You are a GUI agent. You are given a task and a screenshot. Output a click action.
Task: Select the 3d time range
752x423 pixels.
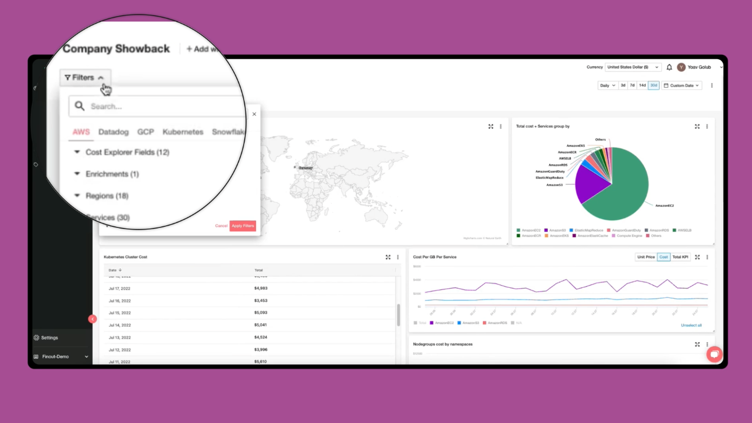[x=623, y=86]
